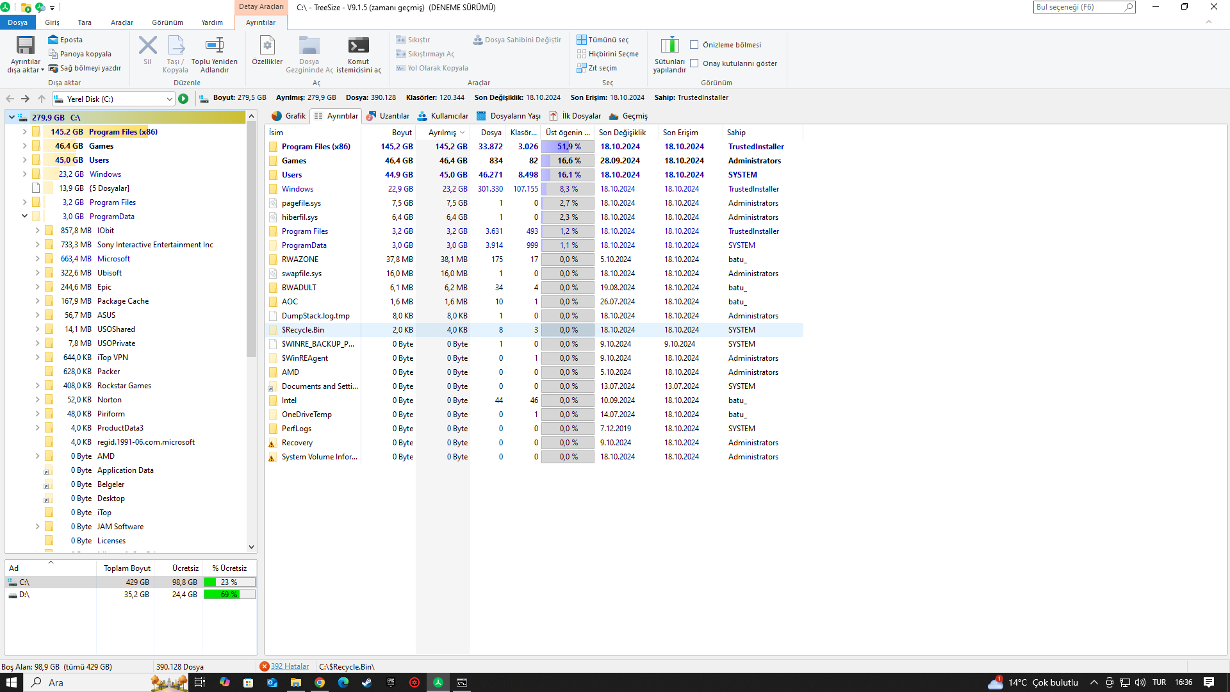Open the 392 Hatalar link
Image resolution: width=1230 pixels, height=692 pixels.
click(x=290, y=666)
